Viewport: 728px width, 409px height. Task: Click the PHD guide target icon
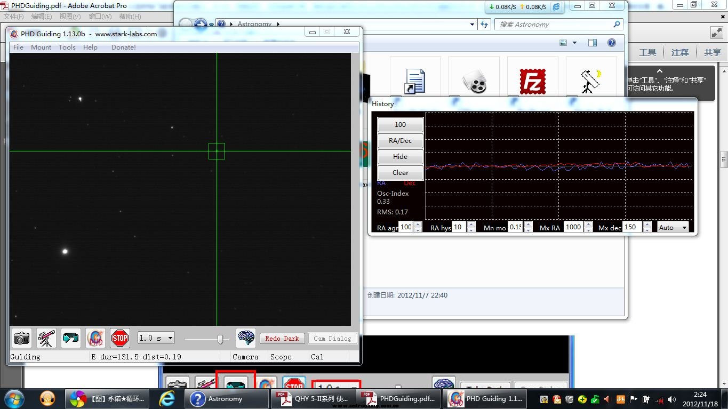pyautogui.click(x=95, y=338)
